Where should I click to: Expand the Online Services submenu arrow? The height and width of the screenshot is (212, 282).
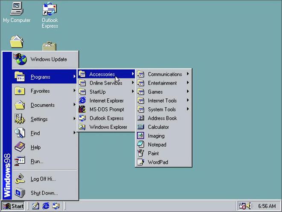tap(133, 82)
